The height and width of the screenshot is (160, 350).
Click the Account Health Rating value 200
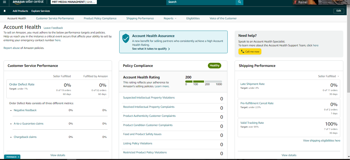tap(188, 77)
